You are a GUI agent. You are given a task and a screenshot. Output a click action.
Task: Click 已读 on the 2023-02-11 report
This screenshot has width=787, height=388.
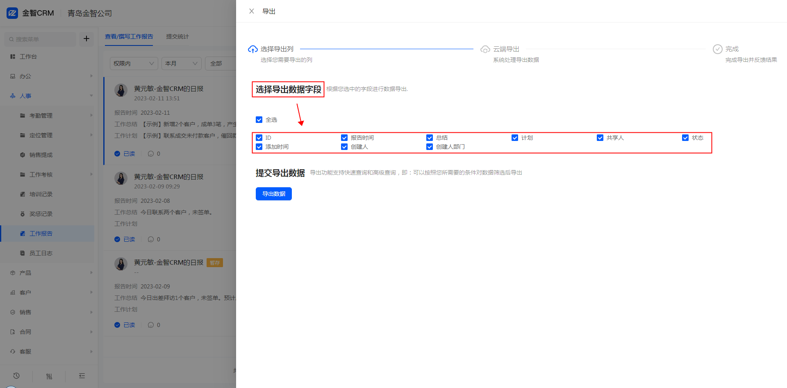click(125, 154)
